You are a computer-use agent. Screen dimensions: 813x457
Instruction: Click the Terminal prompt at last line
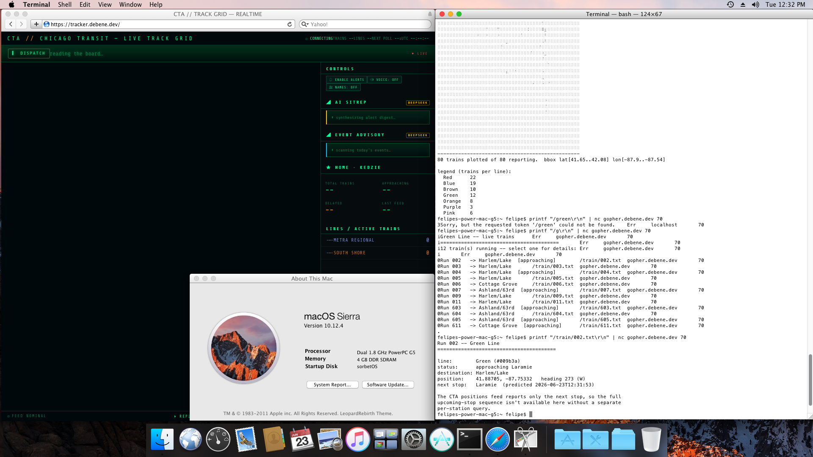coord(484,414)
